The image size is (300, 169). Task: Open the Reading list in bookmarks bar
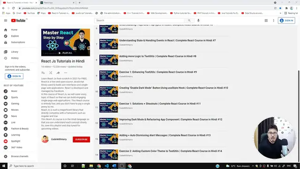tap(291, 13)
